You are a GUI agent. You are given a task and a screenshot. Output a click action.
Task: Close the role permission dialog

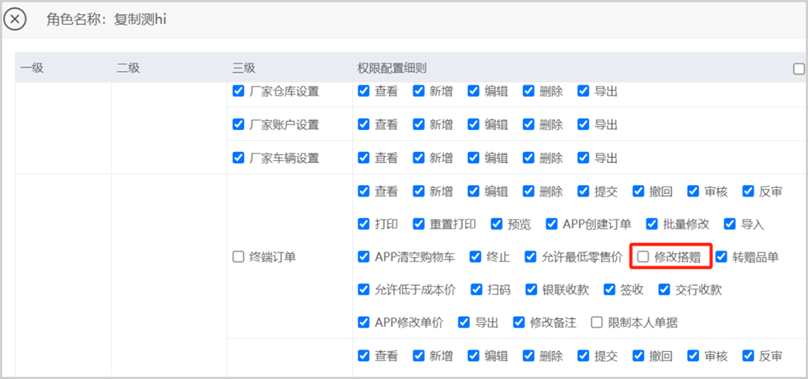(x=15, y=19)
